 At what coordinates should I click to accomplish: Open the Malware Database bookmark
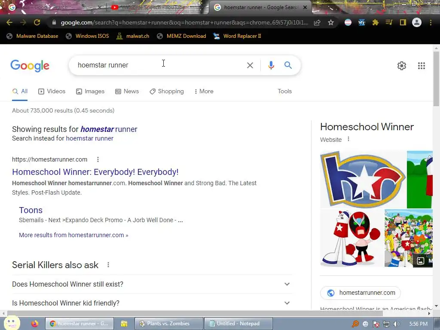(32, 36)
